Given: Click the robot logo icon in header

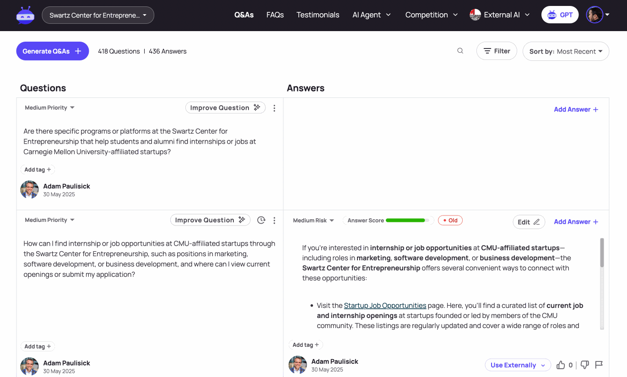Looking at the screenshot, I should pyautogui.click(x=25, y=15).
